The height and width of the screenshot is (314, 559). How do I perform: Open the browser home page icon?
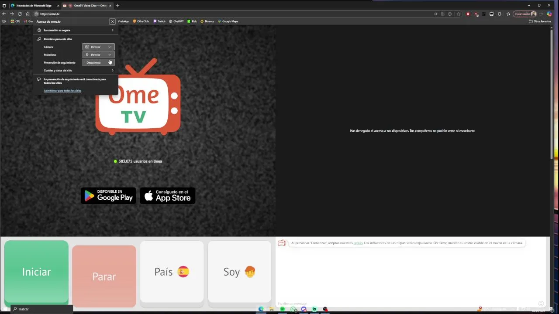pos(28,14)
